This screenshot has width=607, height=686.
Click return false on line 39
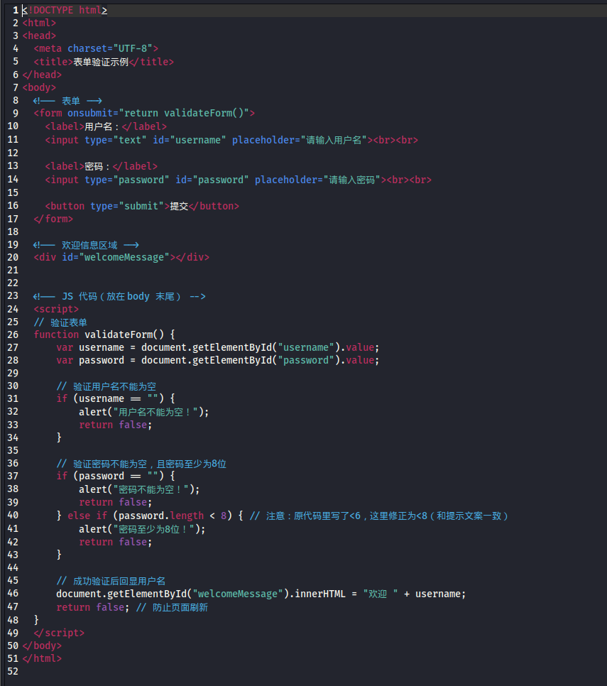click(x=116, y=502)
